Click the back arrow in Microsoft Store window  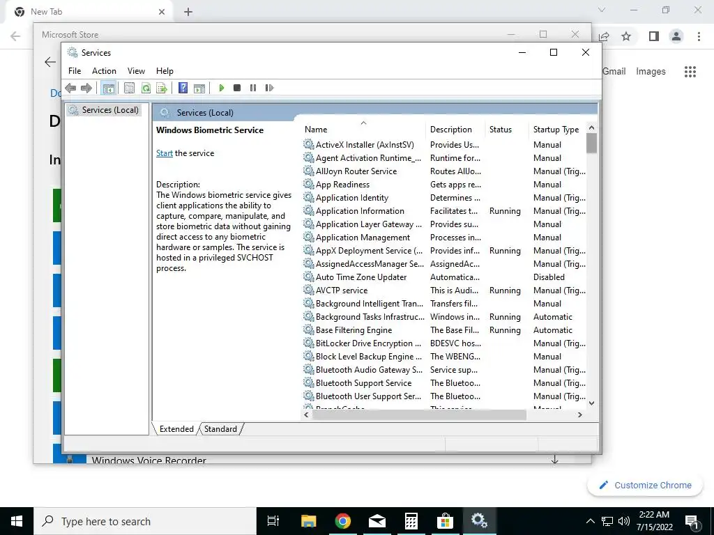[50, 62]
